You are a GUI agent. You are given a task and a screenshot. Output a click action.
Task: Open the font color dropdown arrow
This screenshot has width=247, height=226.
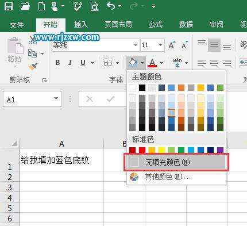point(162,63)
